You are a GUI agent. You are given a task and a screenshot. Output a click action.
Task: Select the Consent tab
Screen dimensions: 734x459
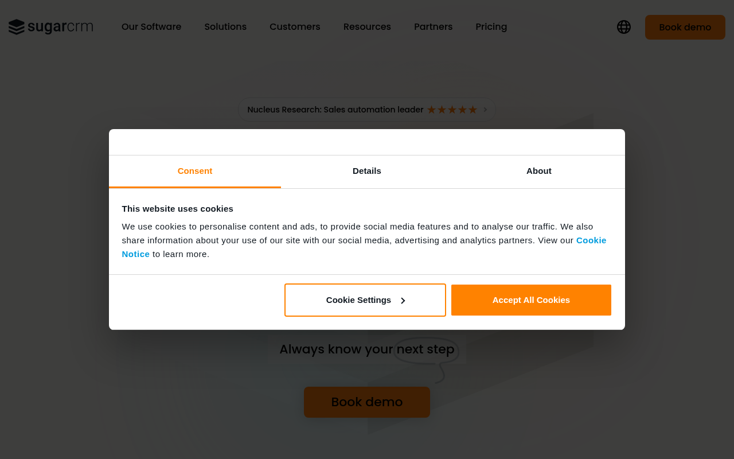click(194, 171)
